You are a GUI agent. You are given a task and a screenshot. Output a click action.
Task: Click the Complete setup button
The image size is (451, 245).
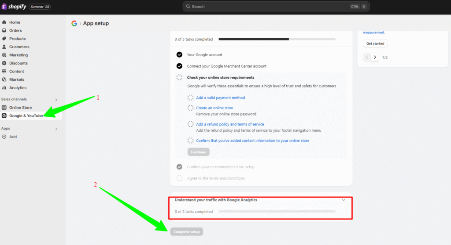(187, 231)
